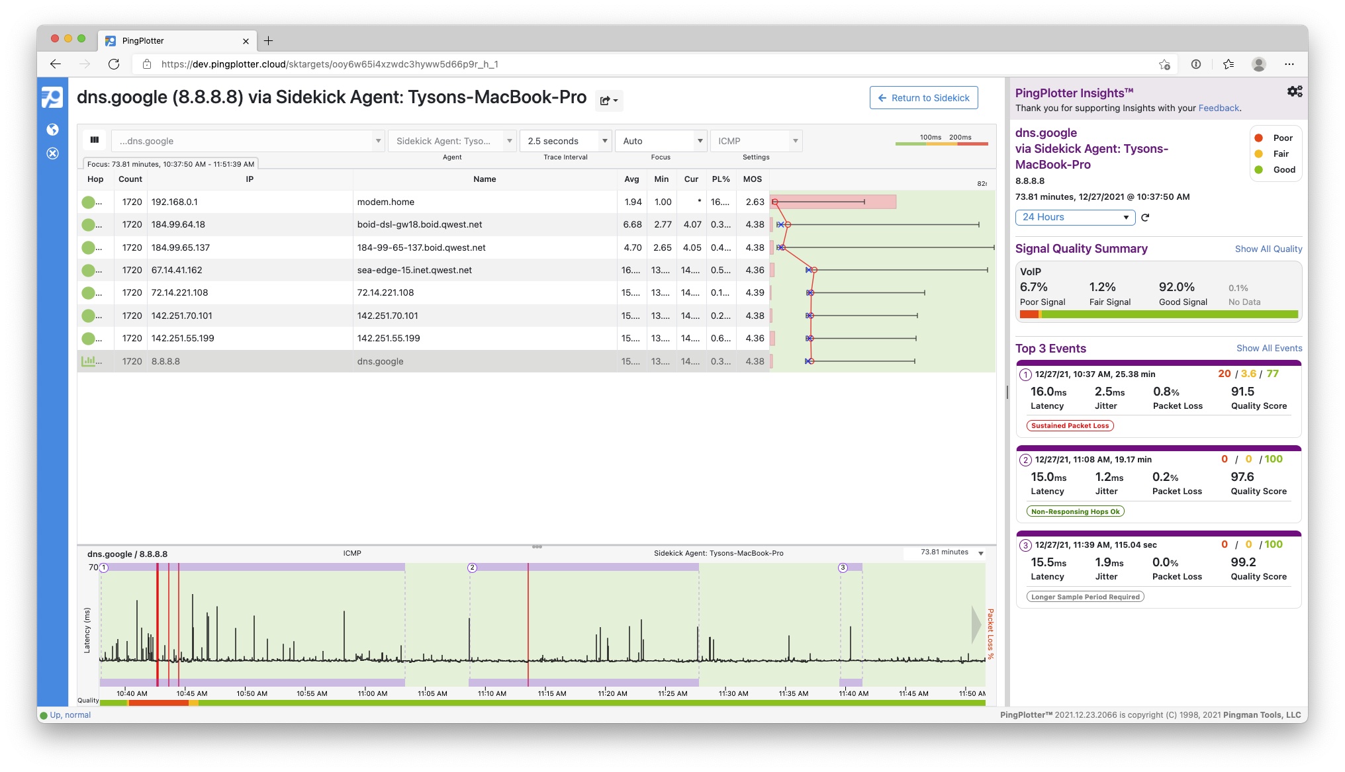Click the timeline Quality color strip

click(542, 703)
